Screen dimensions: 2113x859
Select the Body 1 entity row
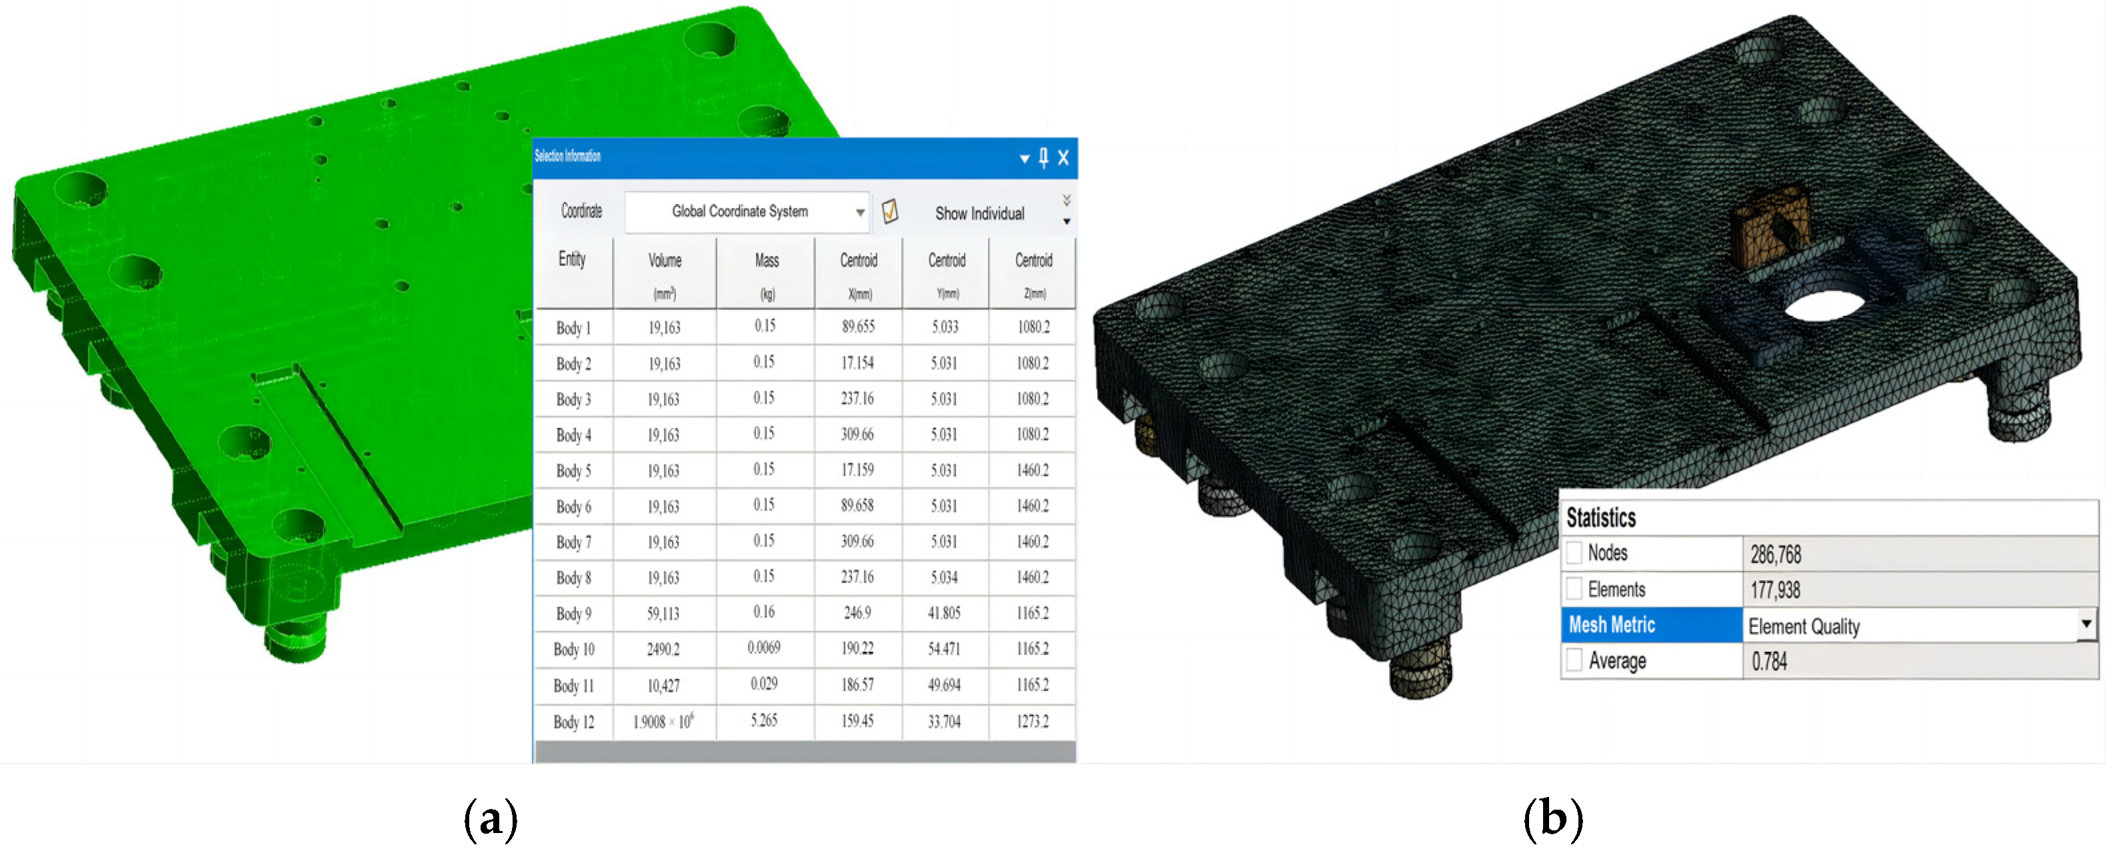click(573, 328)
